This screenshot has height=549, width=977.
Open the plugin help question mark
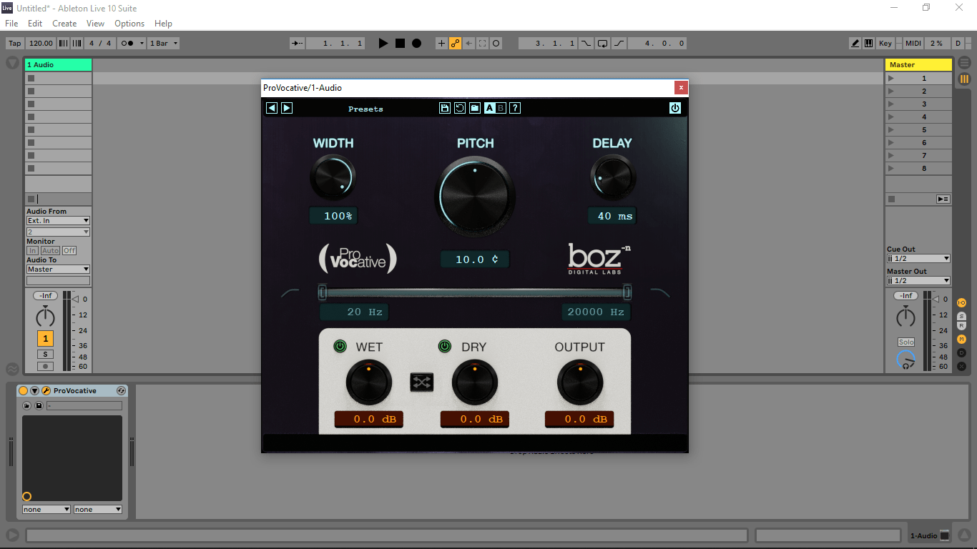click(515, 108)
